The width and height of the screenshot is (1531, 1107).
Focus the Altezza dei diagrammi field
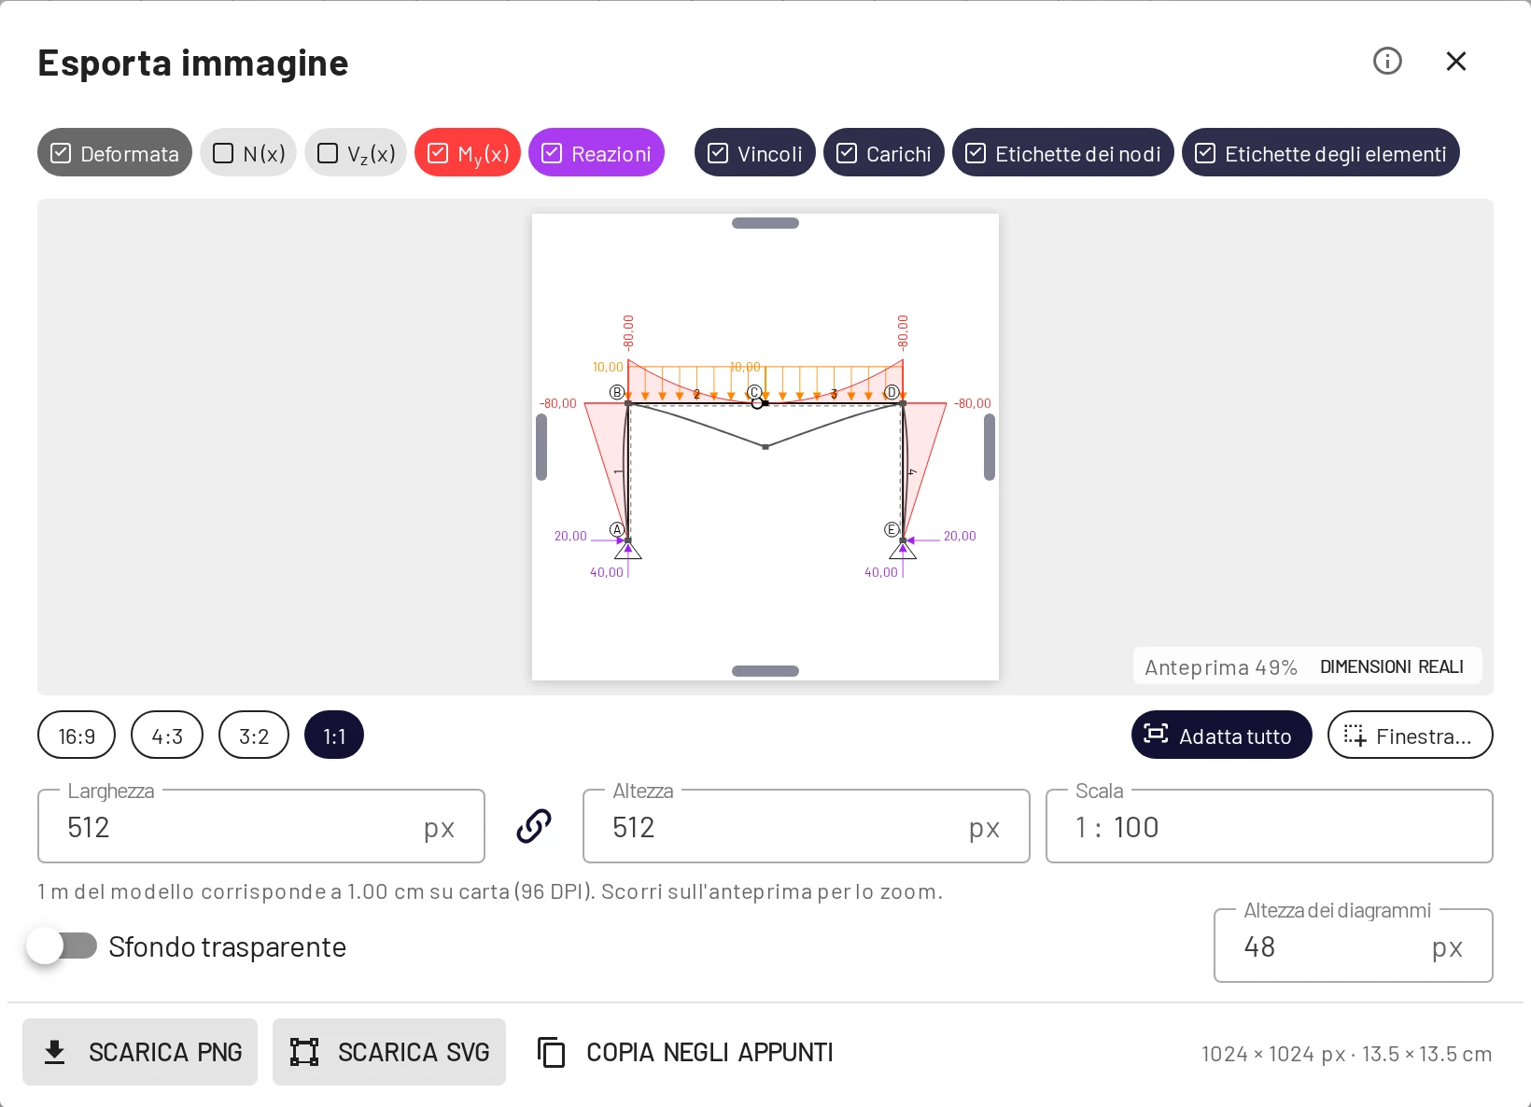pyautogui.click(x=1354, y=946)
